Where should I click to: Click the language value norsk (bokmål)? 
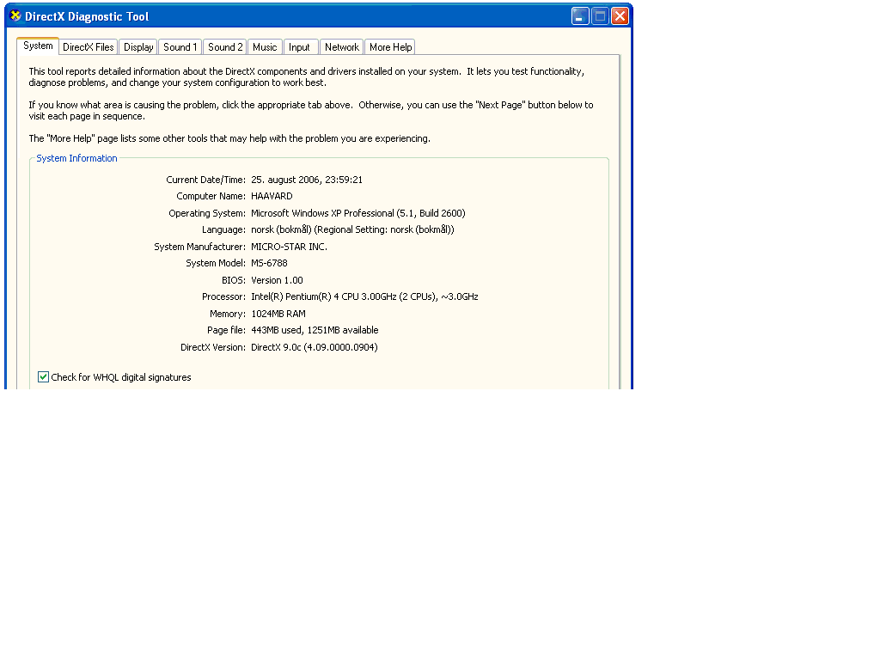point(352,229)
